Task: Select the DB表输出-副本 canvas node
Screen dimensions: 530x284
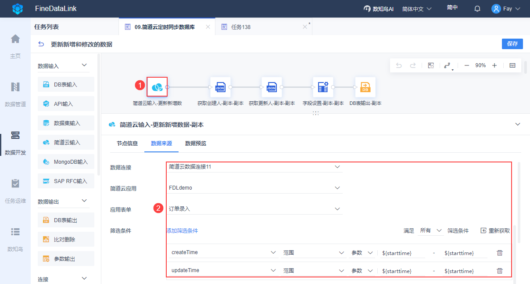Action: tap(365, 87)
